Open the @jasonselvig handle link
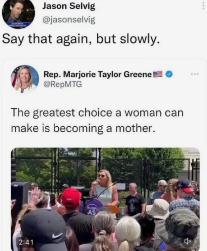This screenshot has width=207, height=251. [x=69, y=20]
